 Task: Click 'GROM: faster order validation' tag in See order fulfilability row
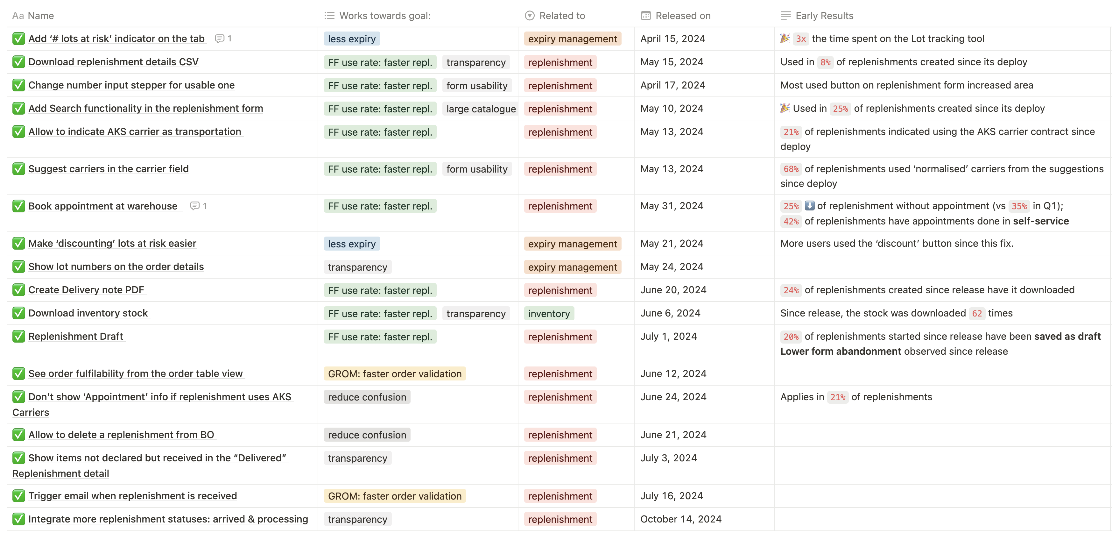point(395,374)
